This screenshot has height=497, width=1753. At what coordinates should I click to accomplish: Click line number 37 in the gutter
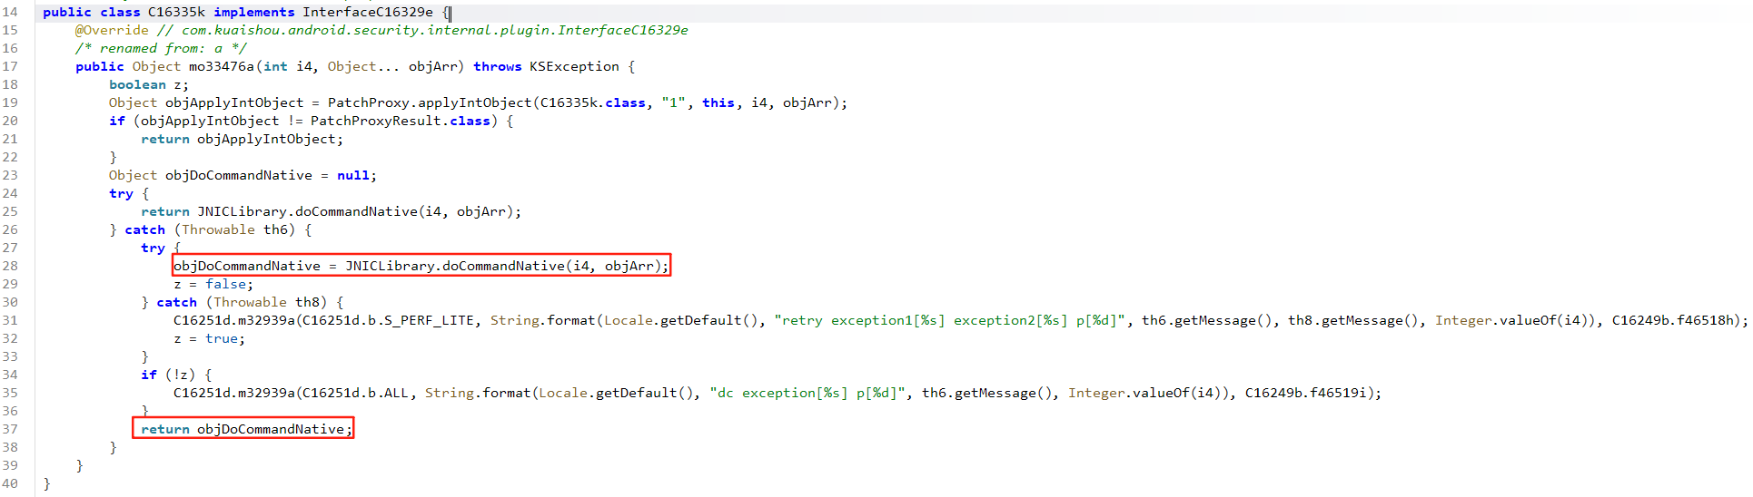point(10,429)
